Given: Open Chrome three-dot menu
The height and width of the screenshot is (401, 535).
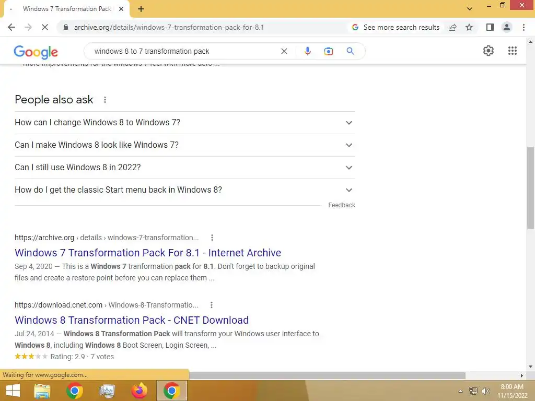Looking at the screenshot, I should [524, 27].
